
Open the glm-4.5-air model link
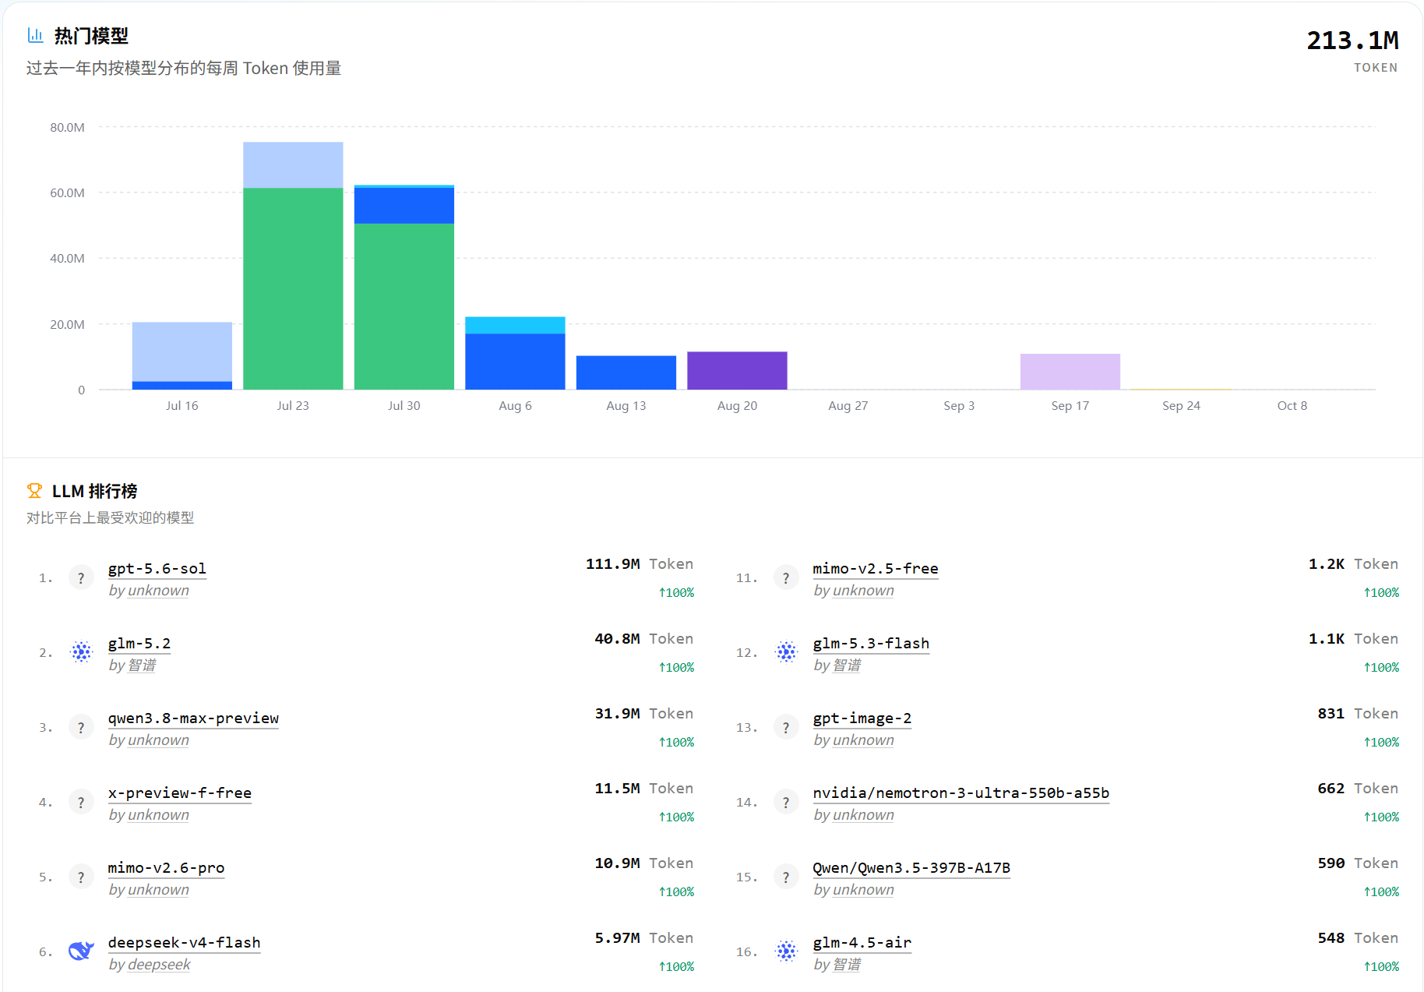862,942
